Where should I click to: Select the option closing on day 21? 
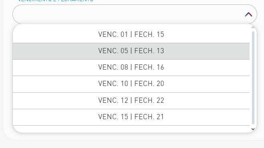[131, 117]
